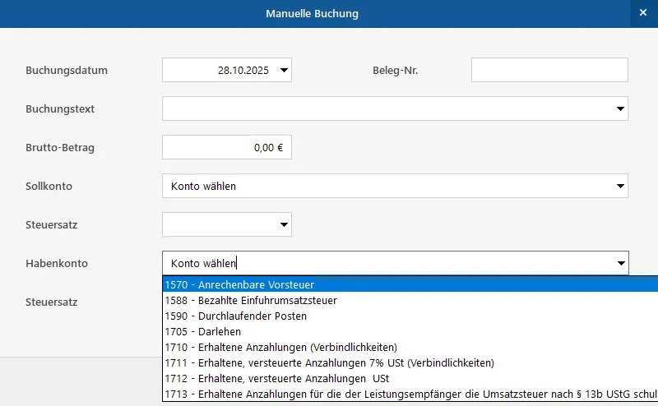Expand the Buchungstext dropdown arrow
The image size is (658, 406).
[x=619, y=108]
